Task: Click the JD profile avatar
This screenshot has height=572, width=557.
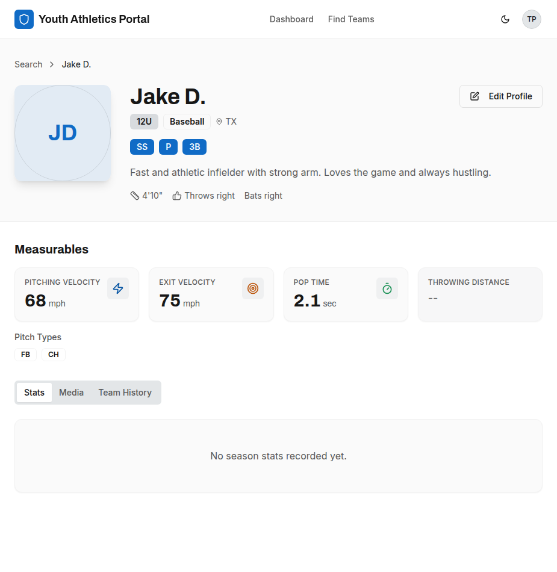Action: pos(63,133)
